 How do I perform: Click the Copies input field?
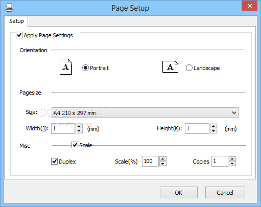220,161
